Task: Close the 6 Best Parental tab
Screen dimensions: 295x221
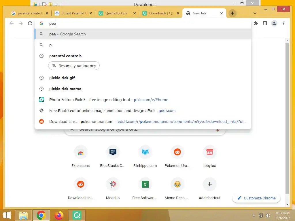Action: tap(91, 13)
